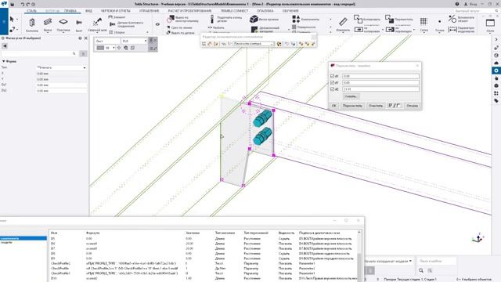This screenshot has height=282, width=501.
Task: Toggle the dZ checkbox in move dialog
Action: pyautogui.click(x=332, y=89)
